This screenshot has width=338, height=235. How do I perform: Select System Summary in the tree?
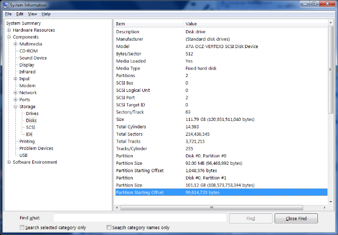[x=23, y=23]
